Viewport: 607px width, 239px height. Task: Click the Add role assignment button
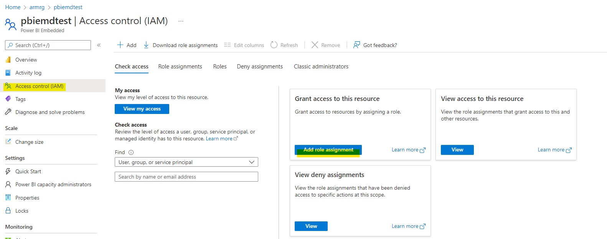pyautogui.click(x=328, y=150)
